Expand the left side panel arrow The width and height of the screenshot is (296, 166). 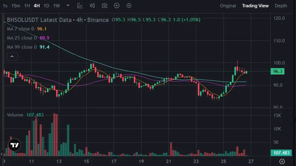click(2, 154)
